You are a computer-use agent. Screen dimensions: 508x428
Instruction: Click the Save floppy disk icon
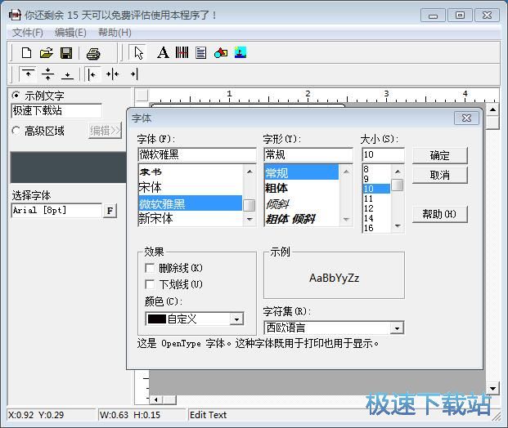pos(66,53)
